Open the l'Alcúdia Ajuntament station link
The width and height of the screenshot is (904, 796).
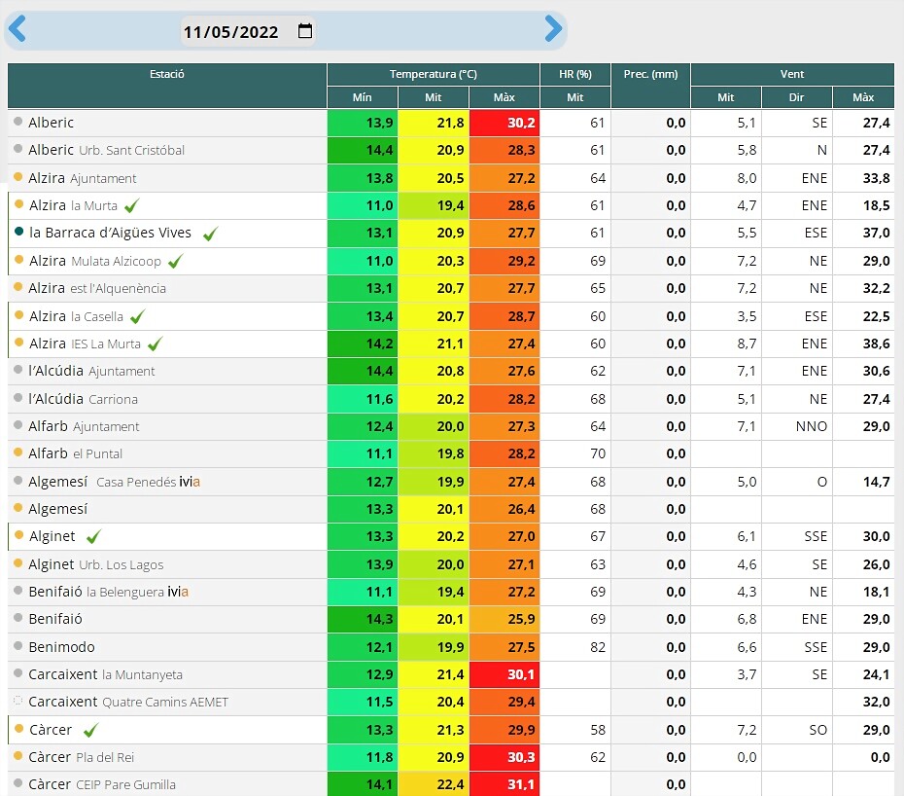(91, 371)
